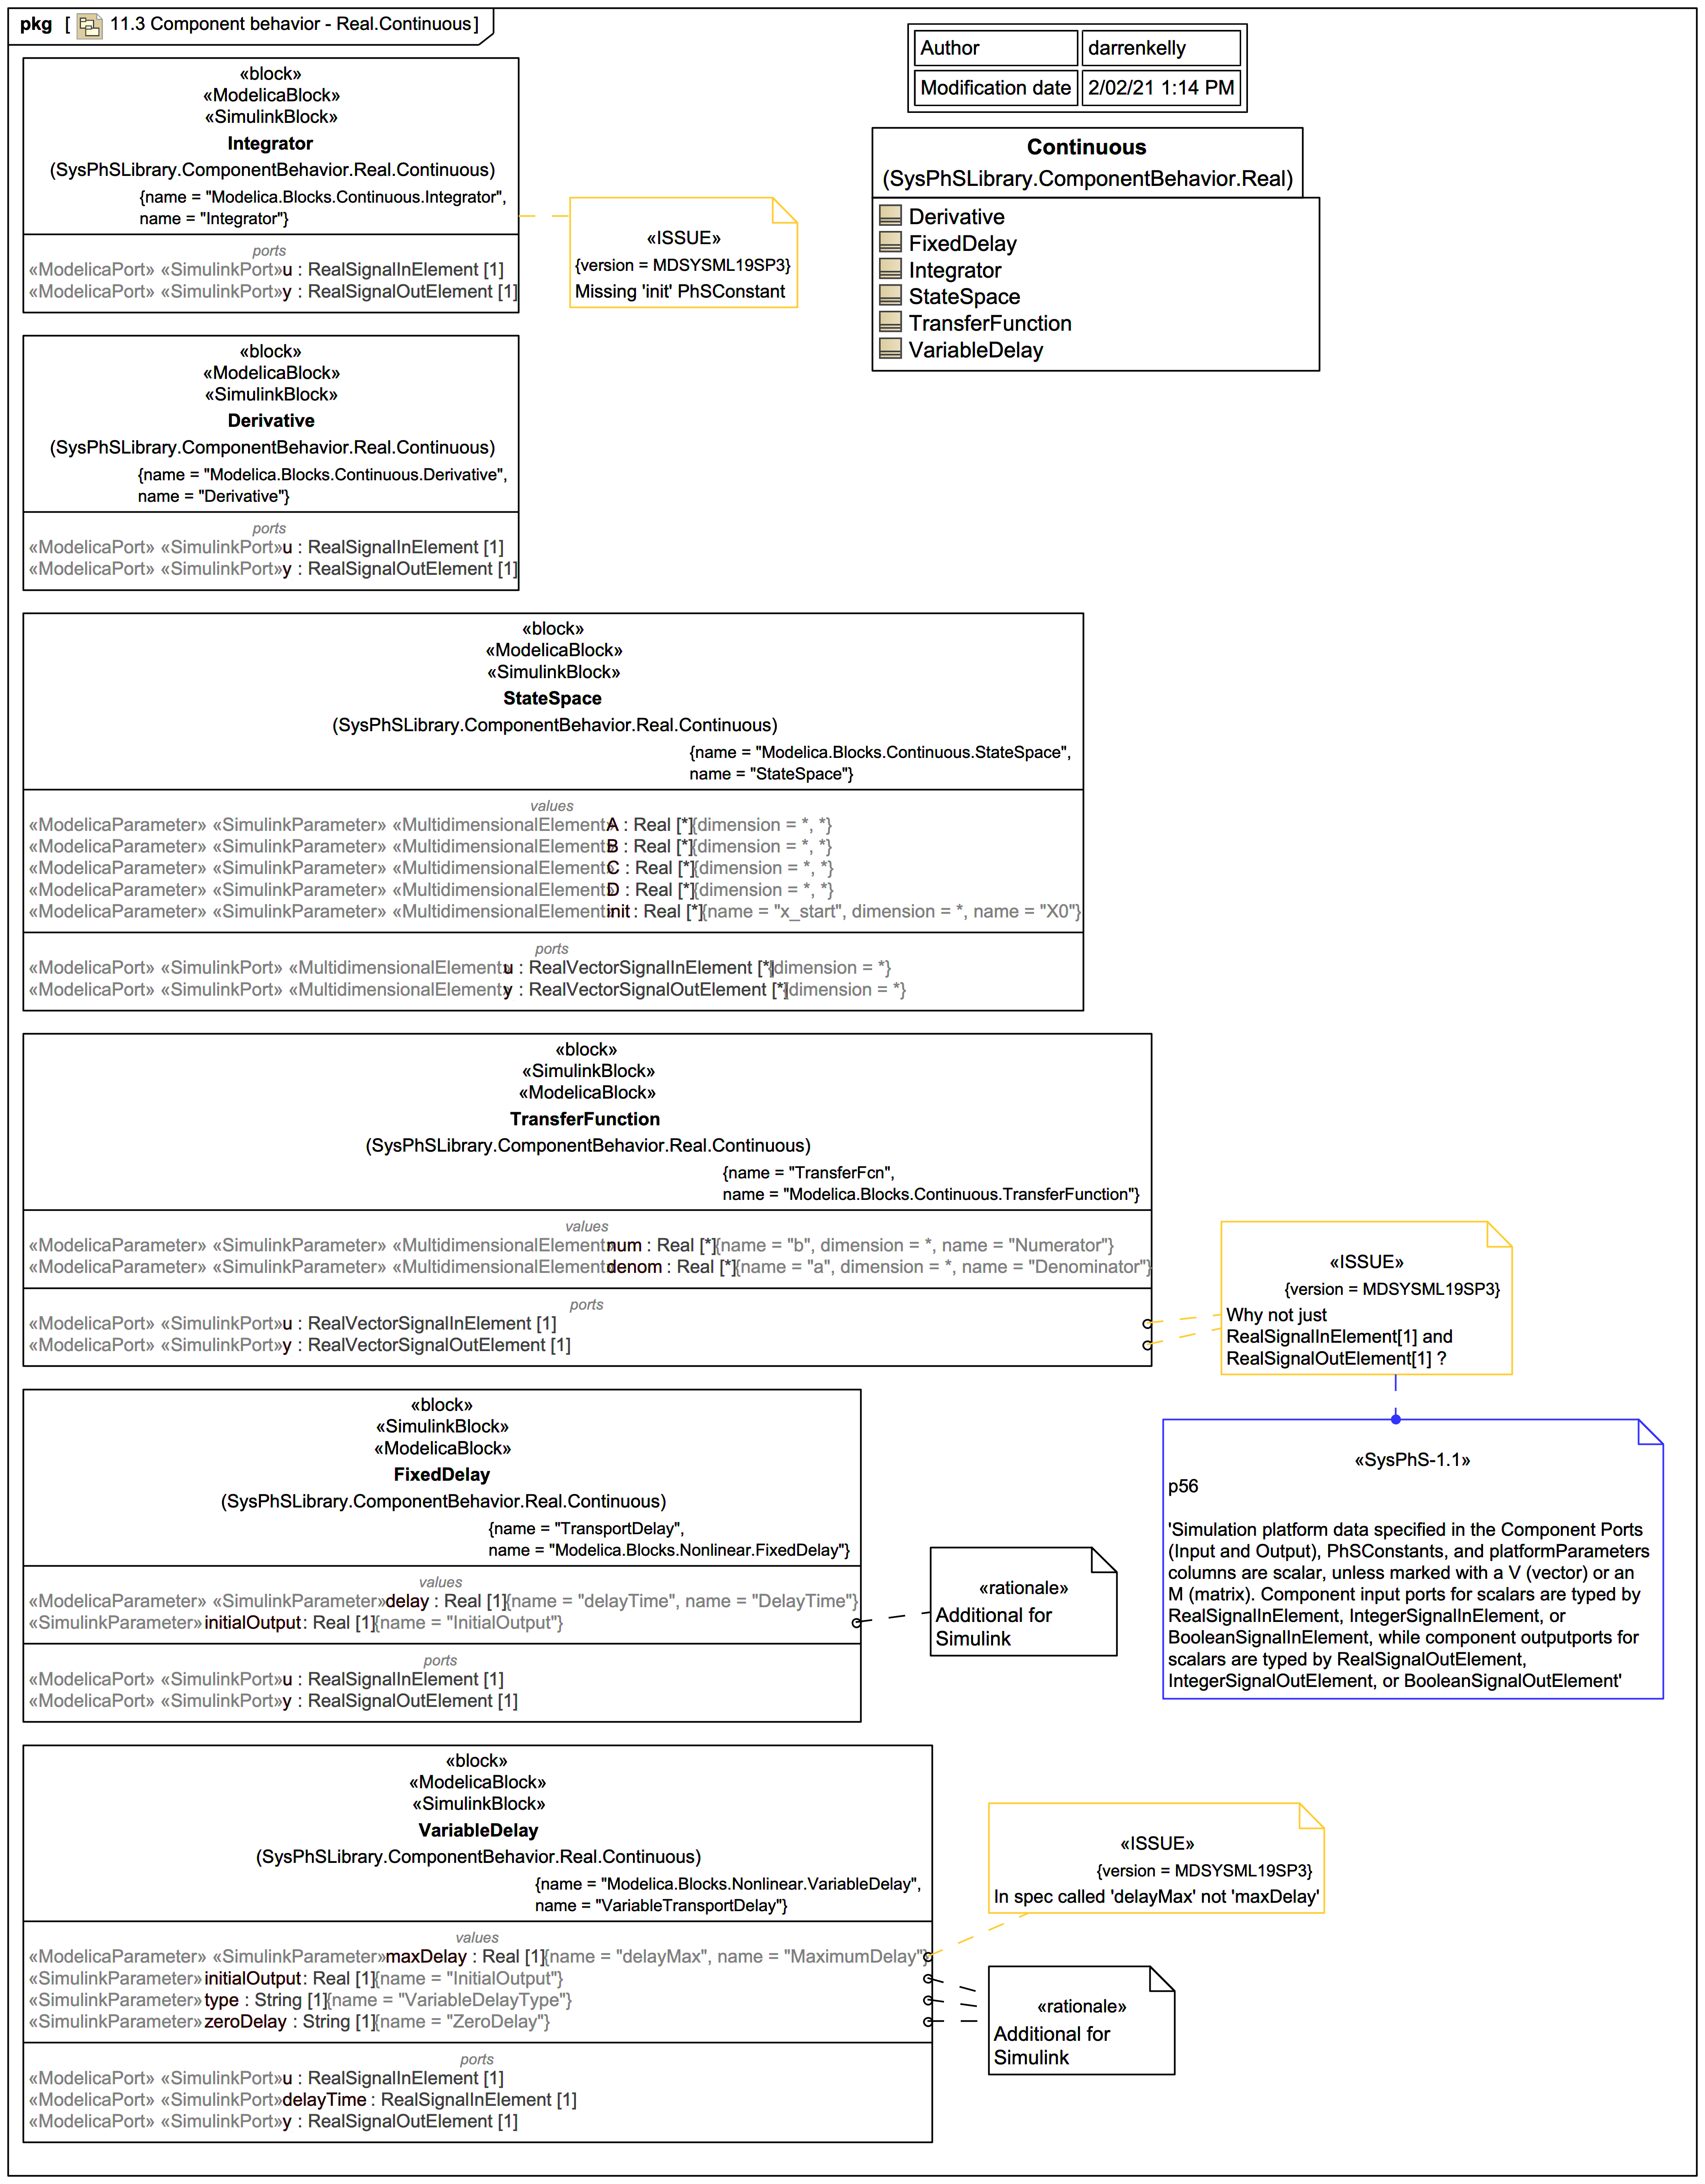Select the Continuous package name header

point(1086,148)
